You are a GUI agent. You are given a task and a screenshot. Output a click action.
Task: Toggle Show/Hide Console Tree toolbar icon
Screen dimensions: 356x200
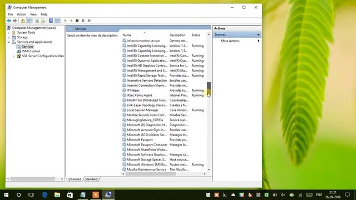29,21
